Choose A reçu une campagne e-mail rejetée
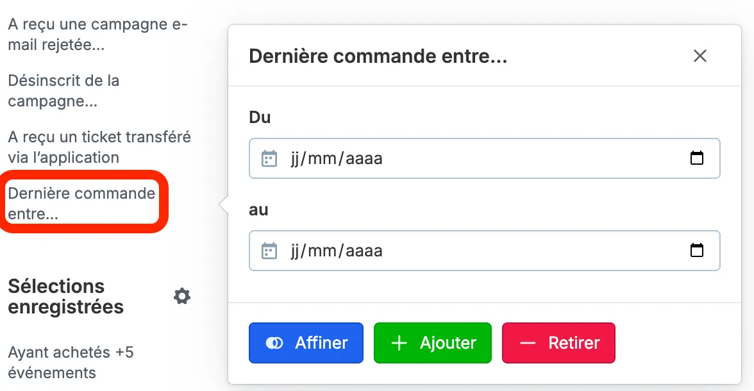Screen dimensions: 754x391 point(97,34)
